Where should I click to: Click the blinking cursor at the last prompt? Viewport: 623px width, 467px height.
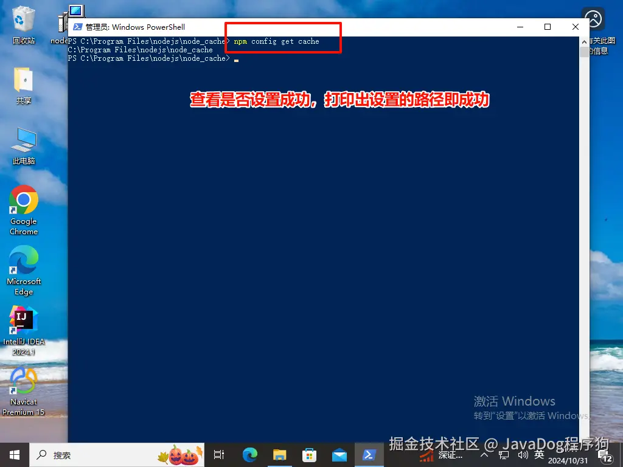tap(237, 60)
